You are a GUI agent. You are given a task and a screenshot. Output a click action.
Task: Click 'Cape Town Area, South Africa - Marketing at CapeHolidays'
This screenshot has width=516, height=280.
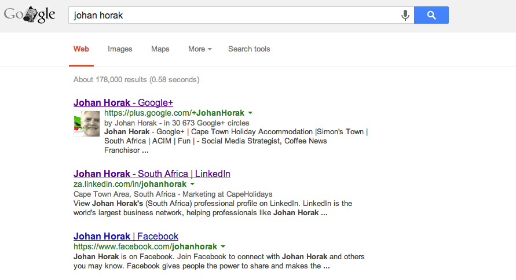pos(173,194)
